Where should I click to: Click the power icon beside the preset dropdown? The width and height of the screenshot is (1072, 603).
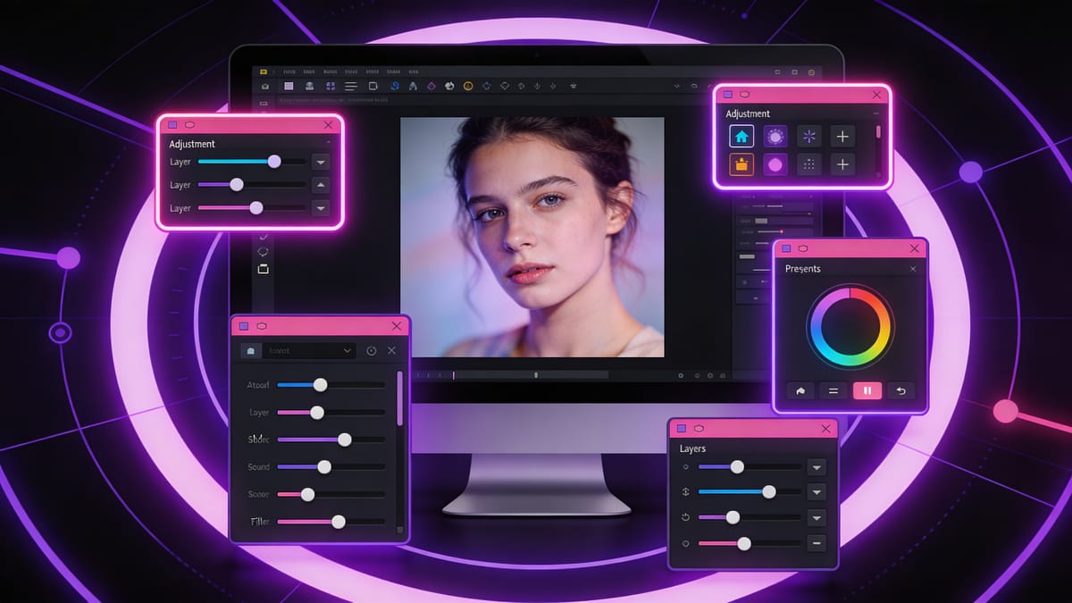tap(372, 351)
